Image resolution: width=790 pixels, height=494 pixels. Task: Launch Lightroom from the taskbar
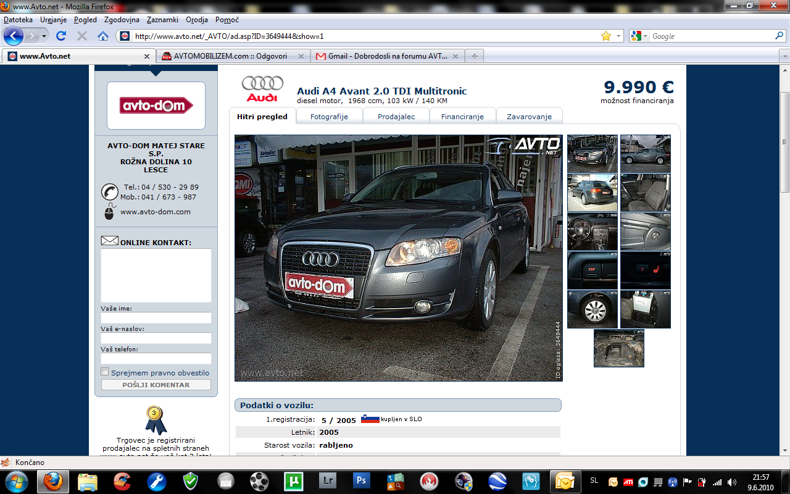[x=328, y=481]
